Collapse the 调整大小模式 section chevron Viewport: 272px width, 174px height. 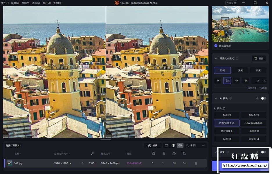[x=216, y=58]
